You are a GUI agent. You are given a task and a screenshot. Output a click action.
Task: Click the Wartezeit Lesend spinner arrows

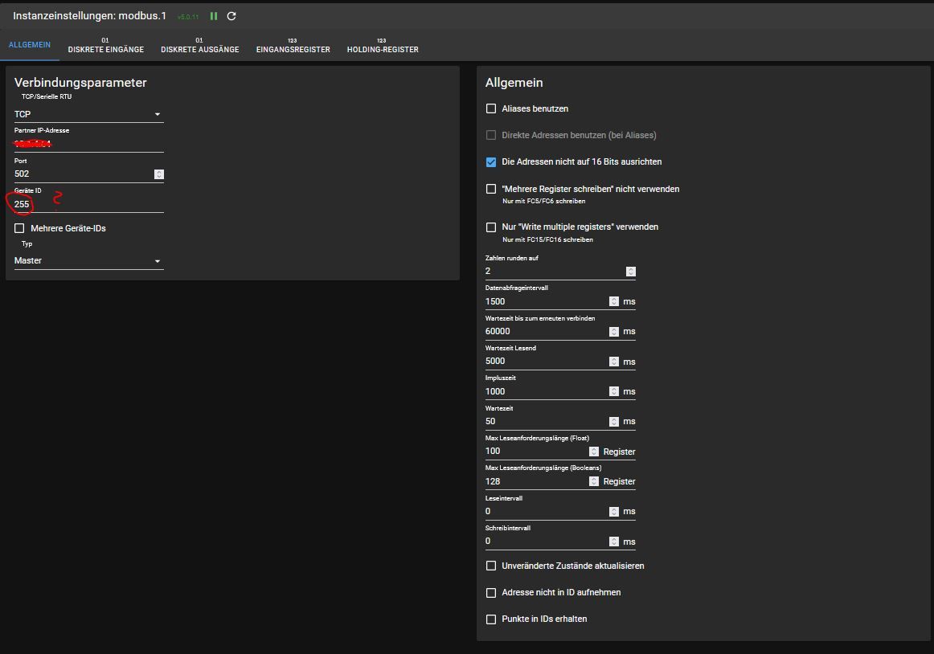coord(614,362)
